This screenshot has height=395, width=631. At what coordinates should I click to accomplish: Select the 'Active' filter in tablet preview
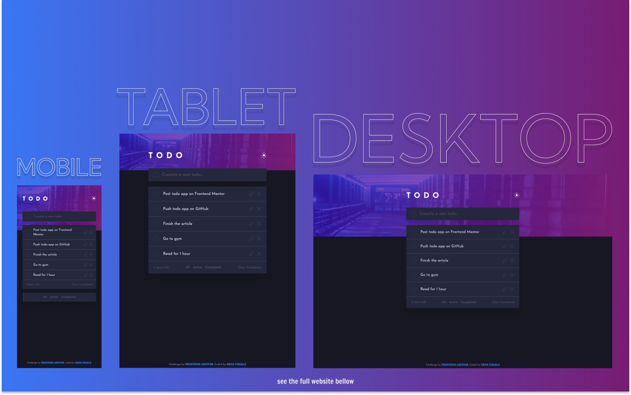(x=197, y=268)
